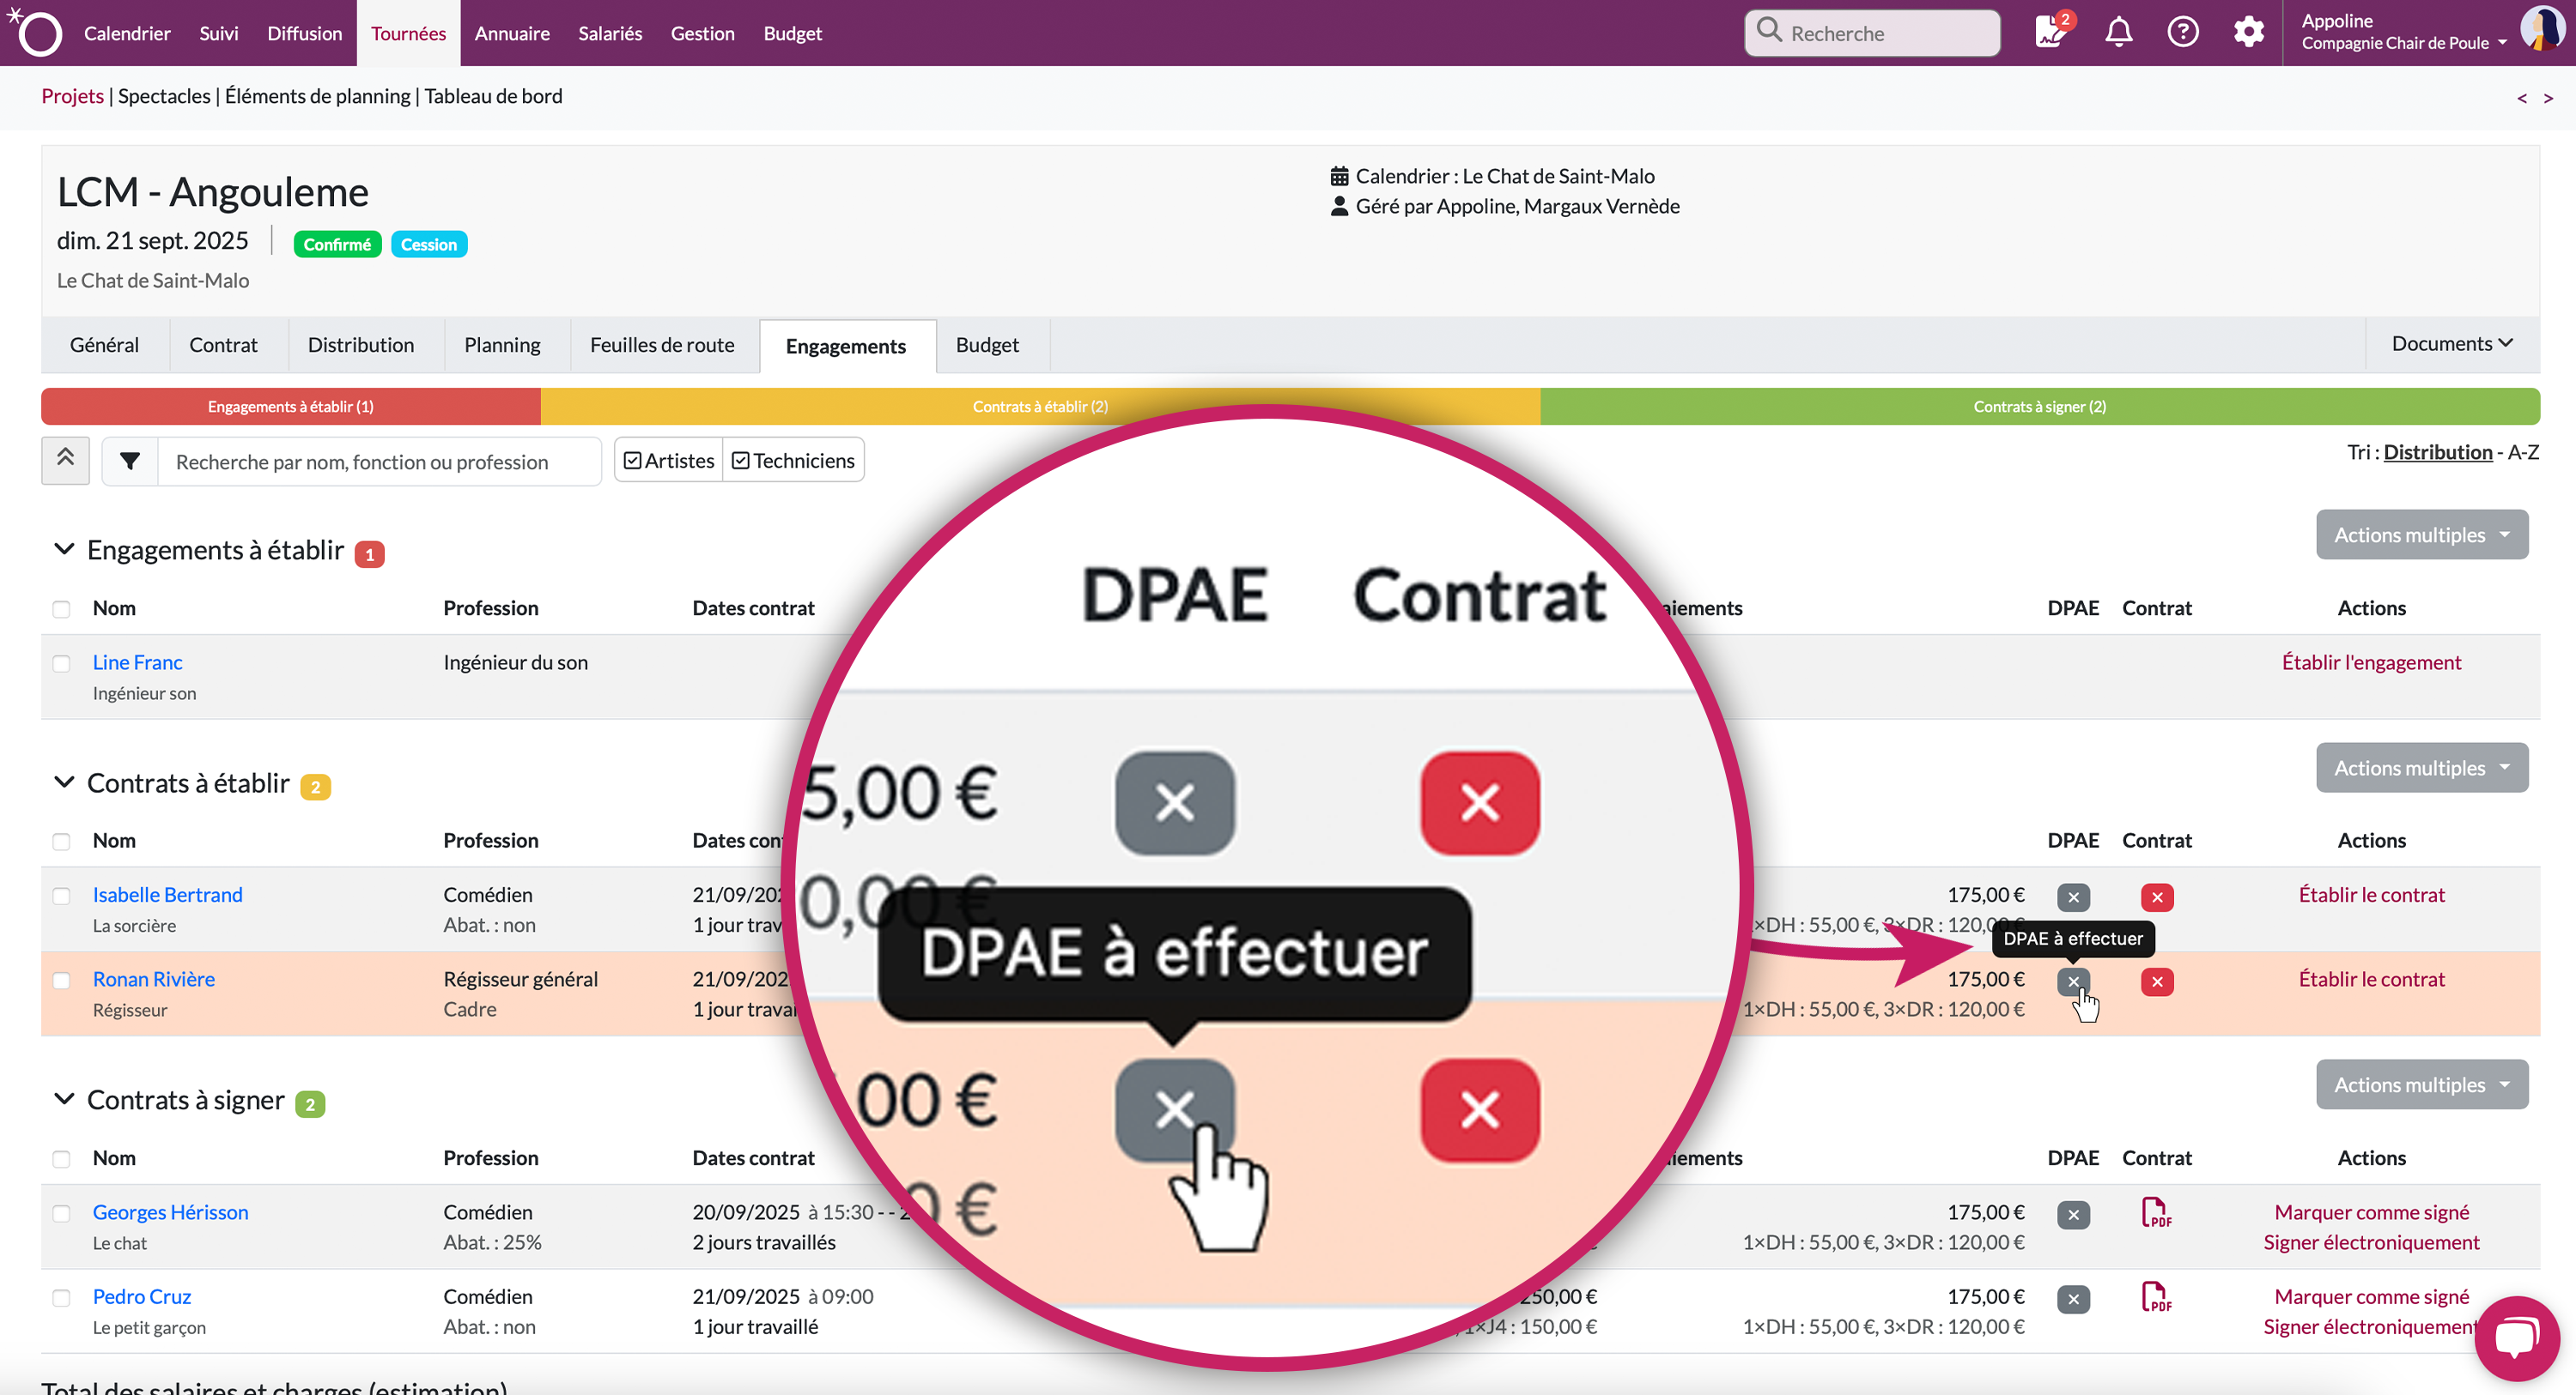Open the contract PDF icon for Georges Hérisson

2156,1212
